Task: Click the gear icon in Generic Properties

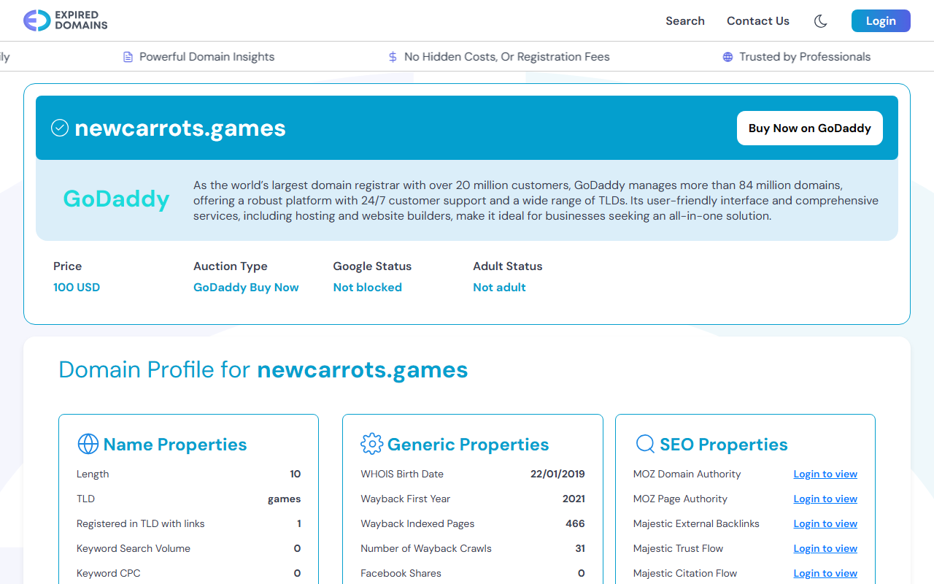Action: [371, 444]
